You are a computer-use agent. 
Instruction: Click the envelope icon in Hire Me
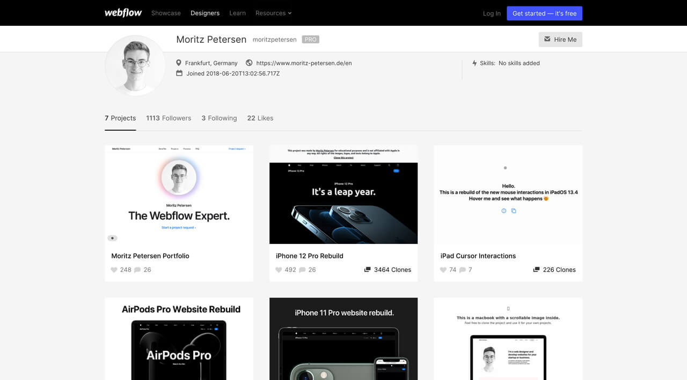[x=547, y=39]
